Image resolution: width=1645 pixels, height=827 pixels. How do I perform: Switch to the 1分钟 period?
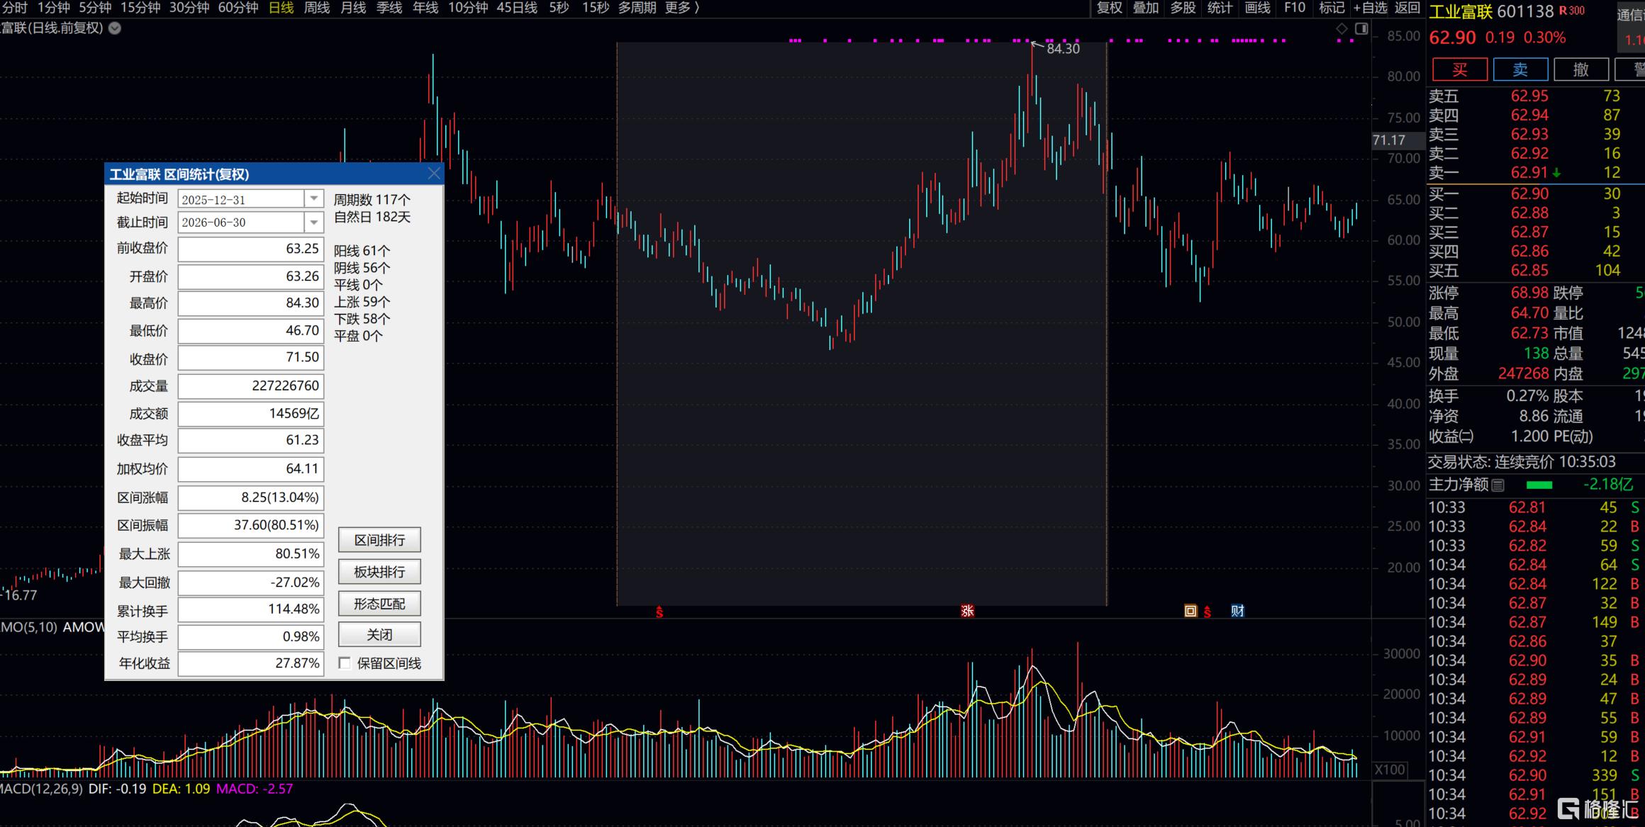click(x=54, y=8)
